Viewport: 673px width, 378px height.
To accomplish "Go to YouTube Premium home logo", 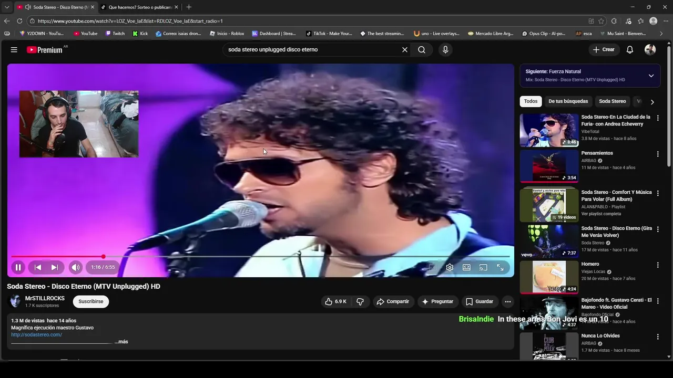I will [x=45, y=50].
